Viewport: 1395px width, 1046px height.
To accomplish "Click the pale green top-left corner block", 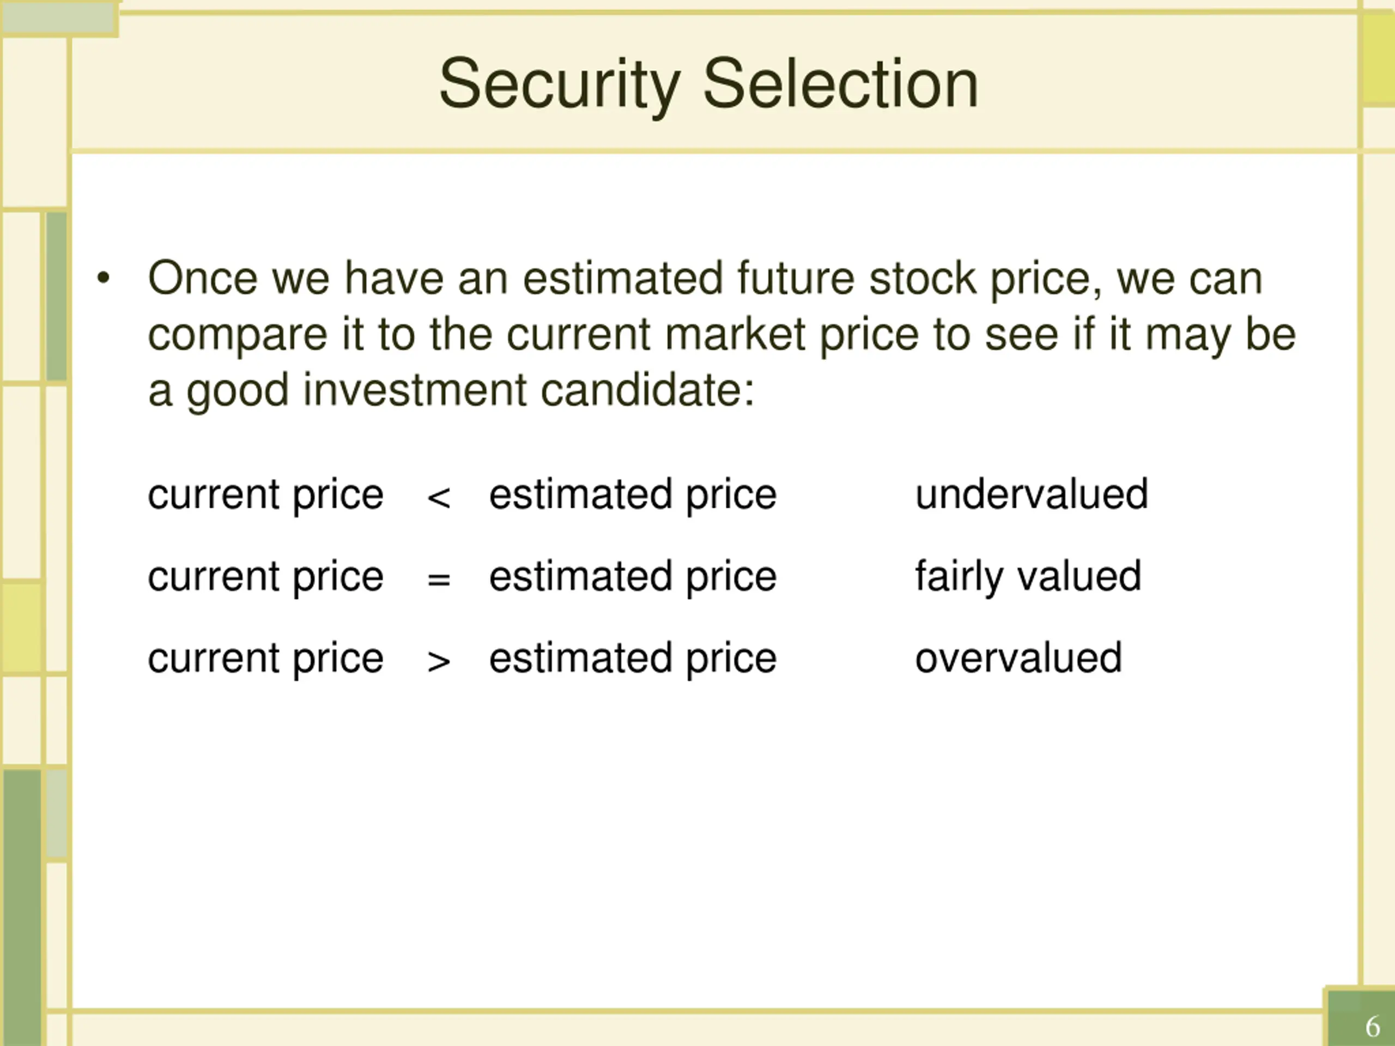I will pos(59,19).
